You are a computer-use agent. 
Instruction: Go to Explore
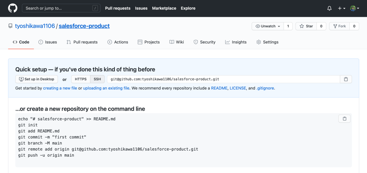(188, 8)
